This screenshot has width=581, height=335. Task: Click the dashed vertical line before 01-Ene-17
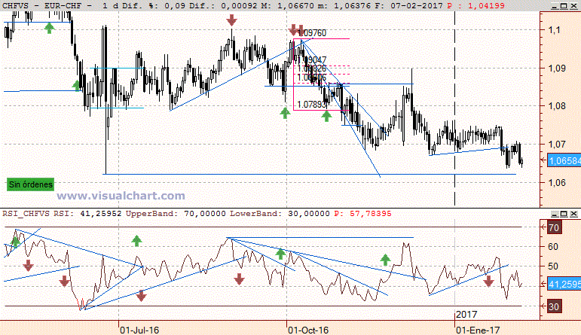coord(454,108)
